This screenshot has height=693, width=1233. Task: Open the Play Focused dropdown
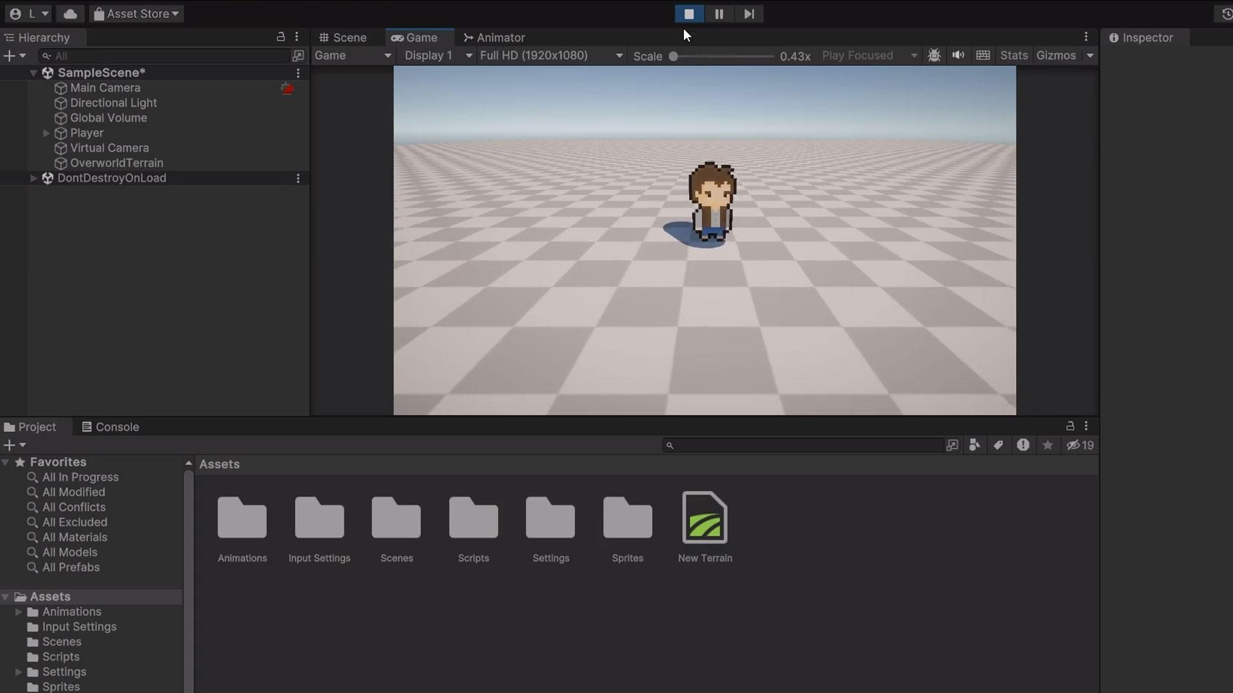pos(869,56)
